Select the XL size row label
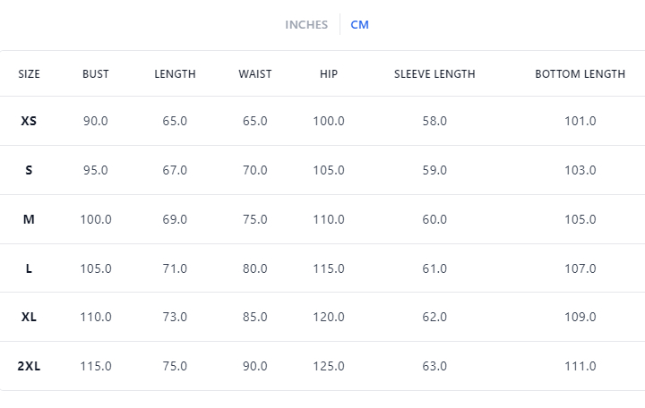The height and width of the screenshot is (408, 645). (29, 317)
